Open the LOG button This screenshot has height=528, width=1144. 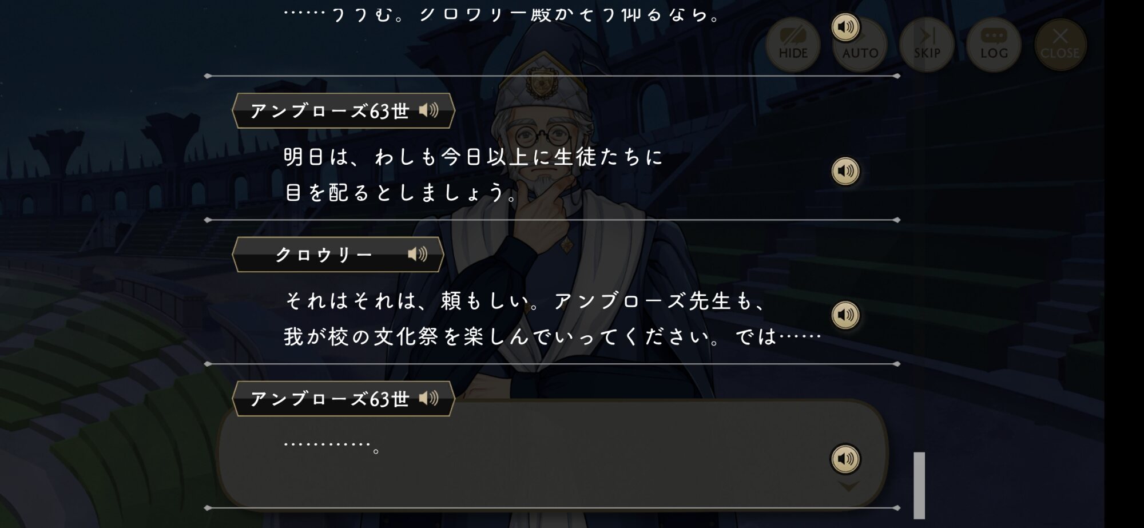[x=994, y=44]
